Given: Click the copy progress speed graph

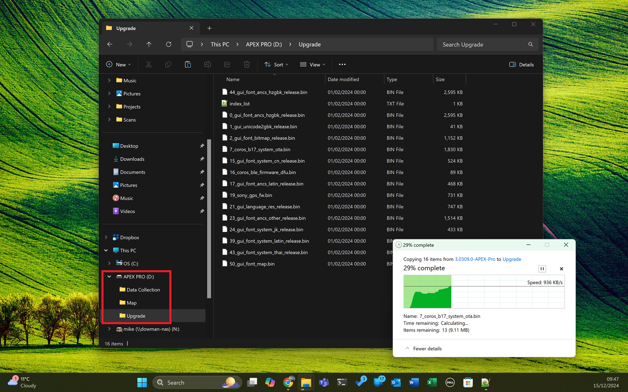Looking at the screenshot, I should [484, 291].
